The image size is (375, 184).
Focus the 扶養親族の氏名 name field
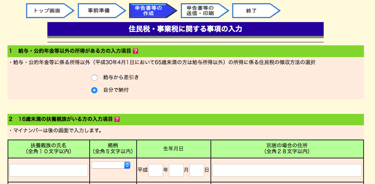coord(49,170)
